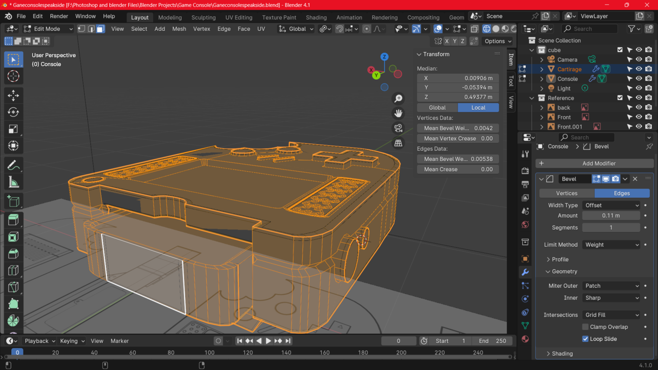
Task: Hide the Cartirage object with its eye toggle
Action: coord(639,69)
